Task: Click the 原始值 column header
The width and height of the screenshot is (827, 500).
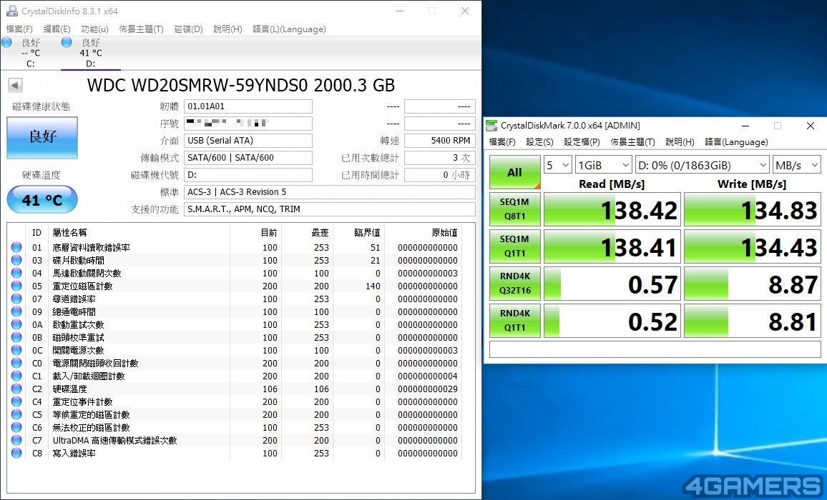Action: [444, 232]
